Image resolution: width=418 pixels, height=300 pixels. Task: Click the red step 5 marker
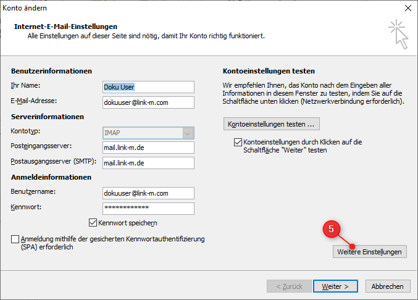tap(332, 229)
